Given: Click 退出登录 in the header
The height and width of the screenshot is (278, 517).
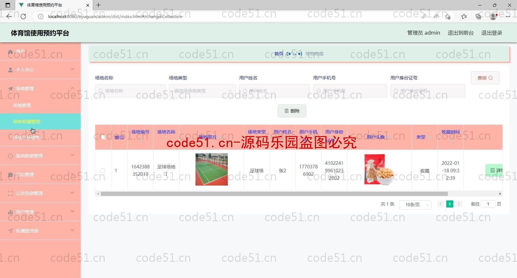Looking at the screenshot, I should pos(491,33).
